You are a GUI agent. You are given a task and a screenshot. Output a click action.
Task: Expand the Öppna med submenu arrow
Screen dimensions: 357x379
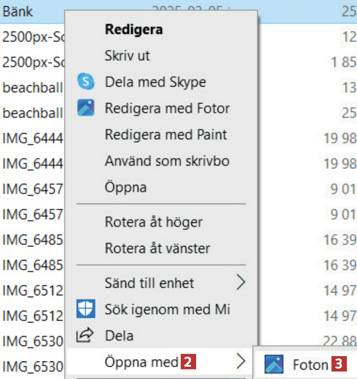pyautogui.click(x=240, y=362)
